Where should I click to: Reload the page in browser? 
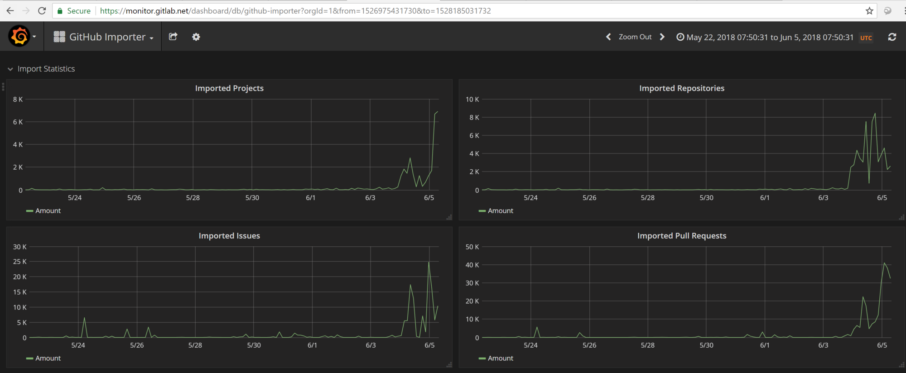click(x=42, y=11)
